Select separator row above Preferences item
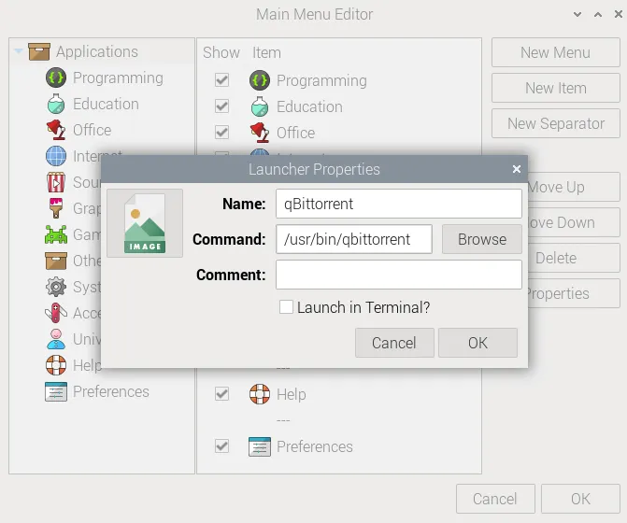The image size is (627, 523). click(283, 420)
